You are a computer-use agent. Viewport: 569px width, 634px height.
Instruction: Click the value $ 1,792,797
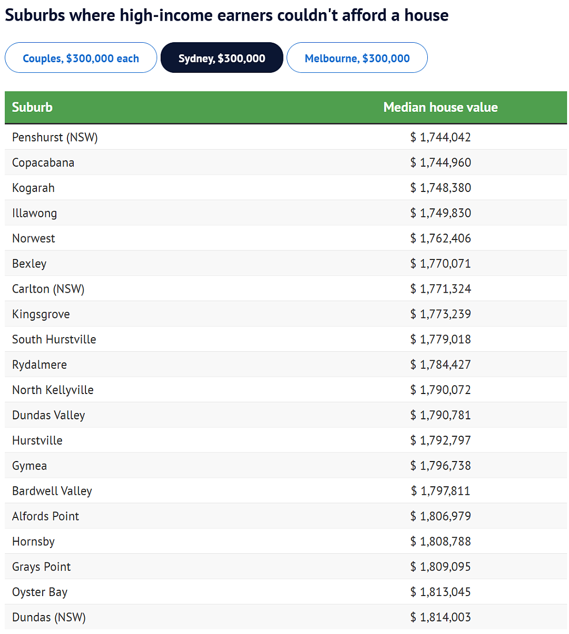(440, 440)
